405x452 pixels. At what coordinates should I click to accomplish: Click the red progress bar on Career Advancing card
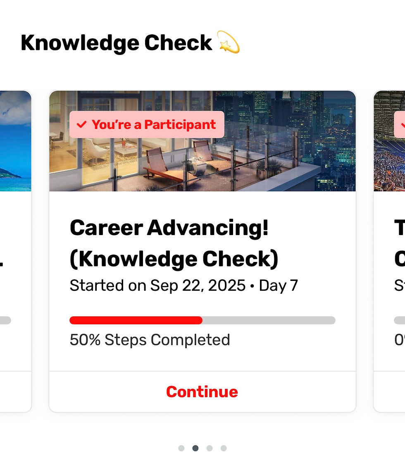[x=136, y=320]
